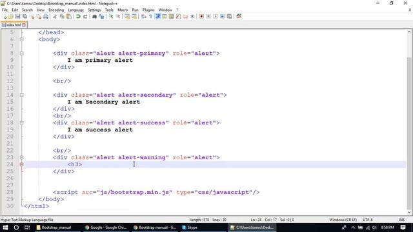Click the Paste clipboard icon

pyautogui.click(x=69, y=16)
